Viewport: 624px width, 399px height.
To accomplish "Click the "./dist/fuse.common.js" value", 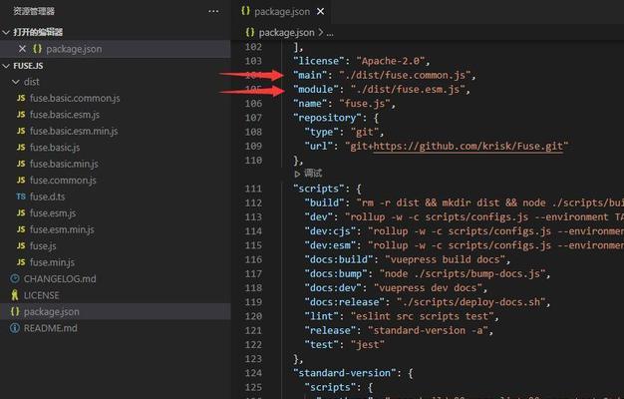I will pyautogui.click(x=405, y=75).
